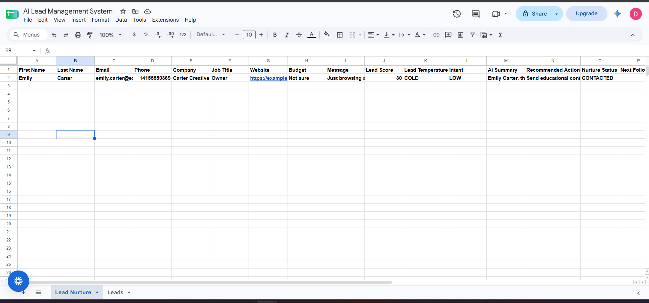Open the Gemini sparkle assistant
This screenshot has width=649, height=303.
[x=617, y=14]
